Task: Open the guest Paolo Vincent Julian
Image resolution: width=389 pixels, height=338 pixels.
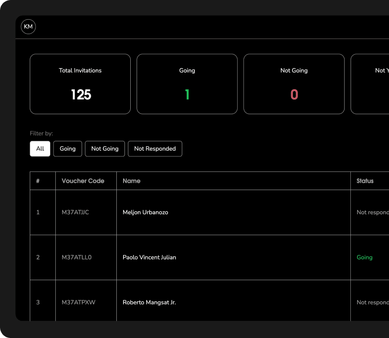Action: pyautogui.click(x=149, y=257)
